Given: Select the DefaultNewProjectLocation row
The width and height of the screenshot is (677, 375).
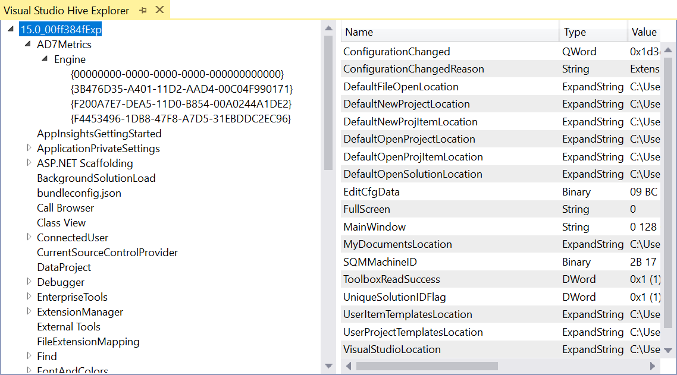Looking at the screenshot, I should click(x=501, y=104).
